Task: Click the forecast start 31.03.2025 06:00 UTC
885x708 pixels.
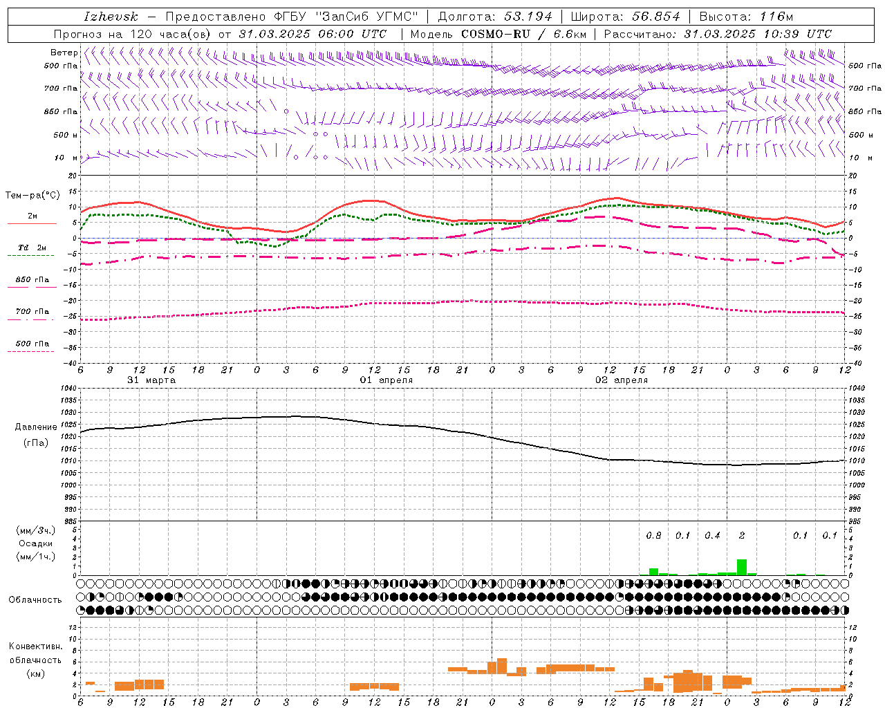Action: [x=313, y=34]
